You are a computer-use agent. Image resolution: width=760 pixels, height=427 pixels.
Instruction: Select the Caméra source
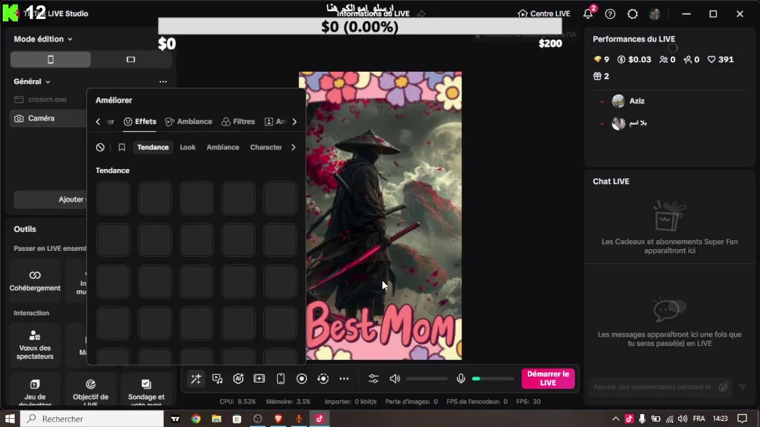[49, 119]
